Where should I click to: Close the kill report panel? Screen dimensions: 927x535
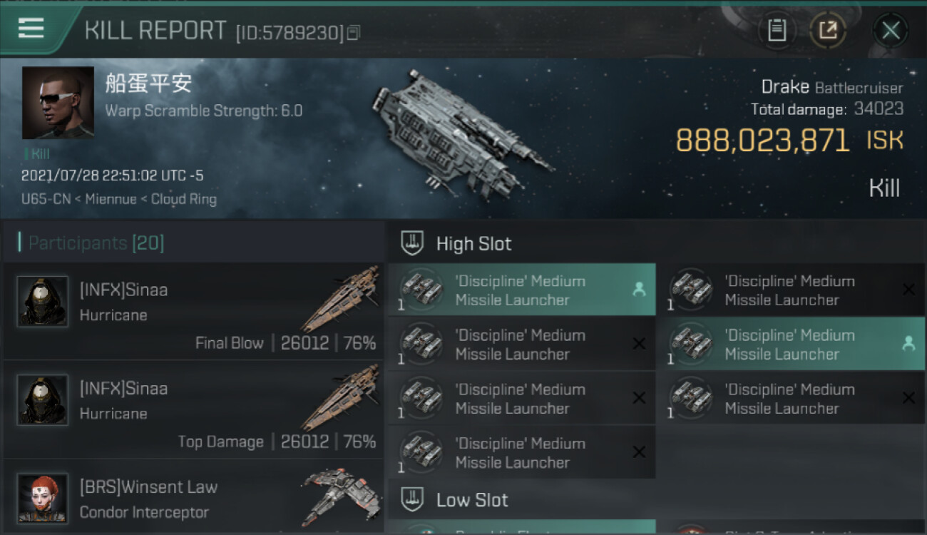coord(890,31)
